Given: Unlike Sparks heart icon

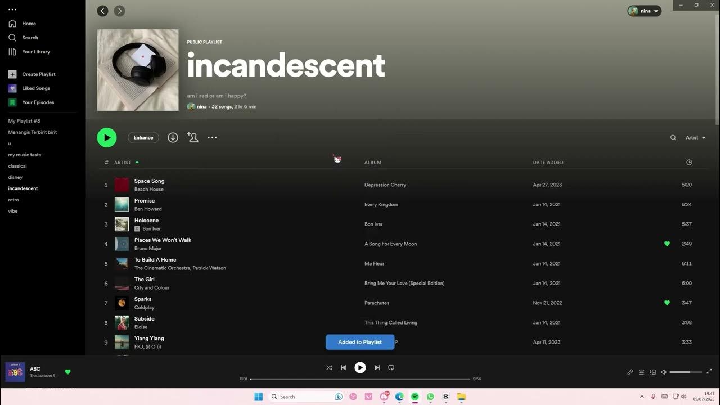Looking at the screenshot, I should (x=667, y=303).
